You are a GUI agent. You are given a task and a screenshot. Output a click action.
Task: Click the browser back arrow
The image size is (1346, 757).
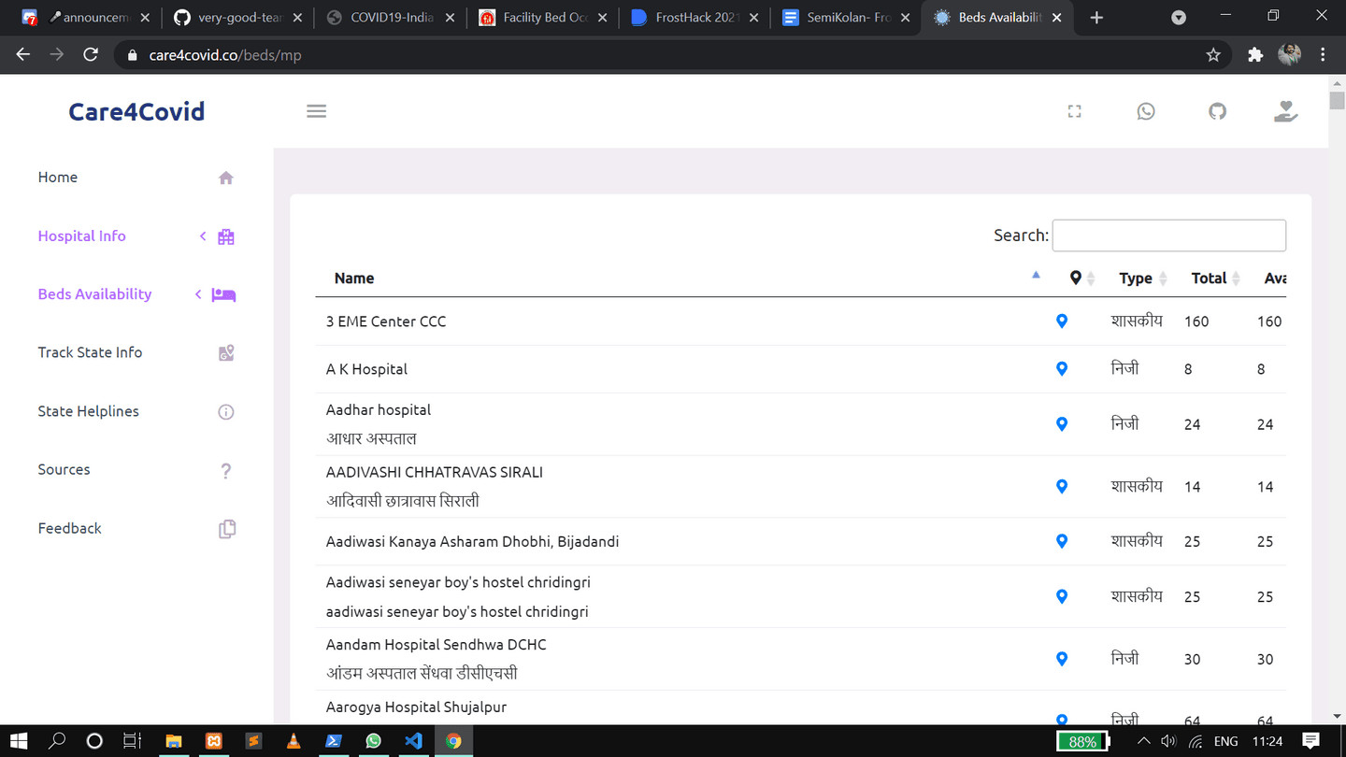[23, 54]
